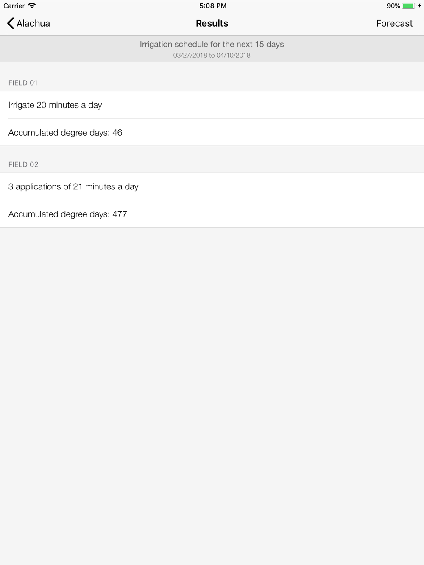Tap the irrigation schedule banner text
This screenshot has height=565, width=424.
coord(212,44)
